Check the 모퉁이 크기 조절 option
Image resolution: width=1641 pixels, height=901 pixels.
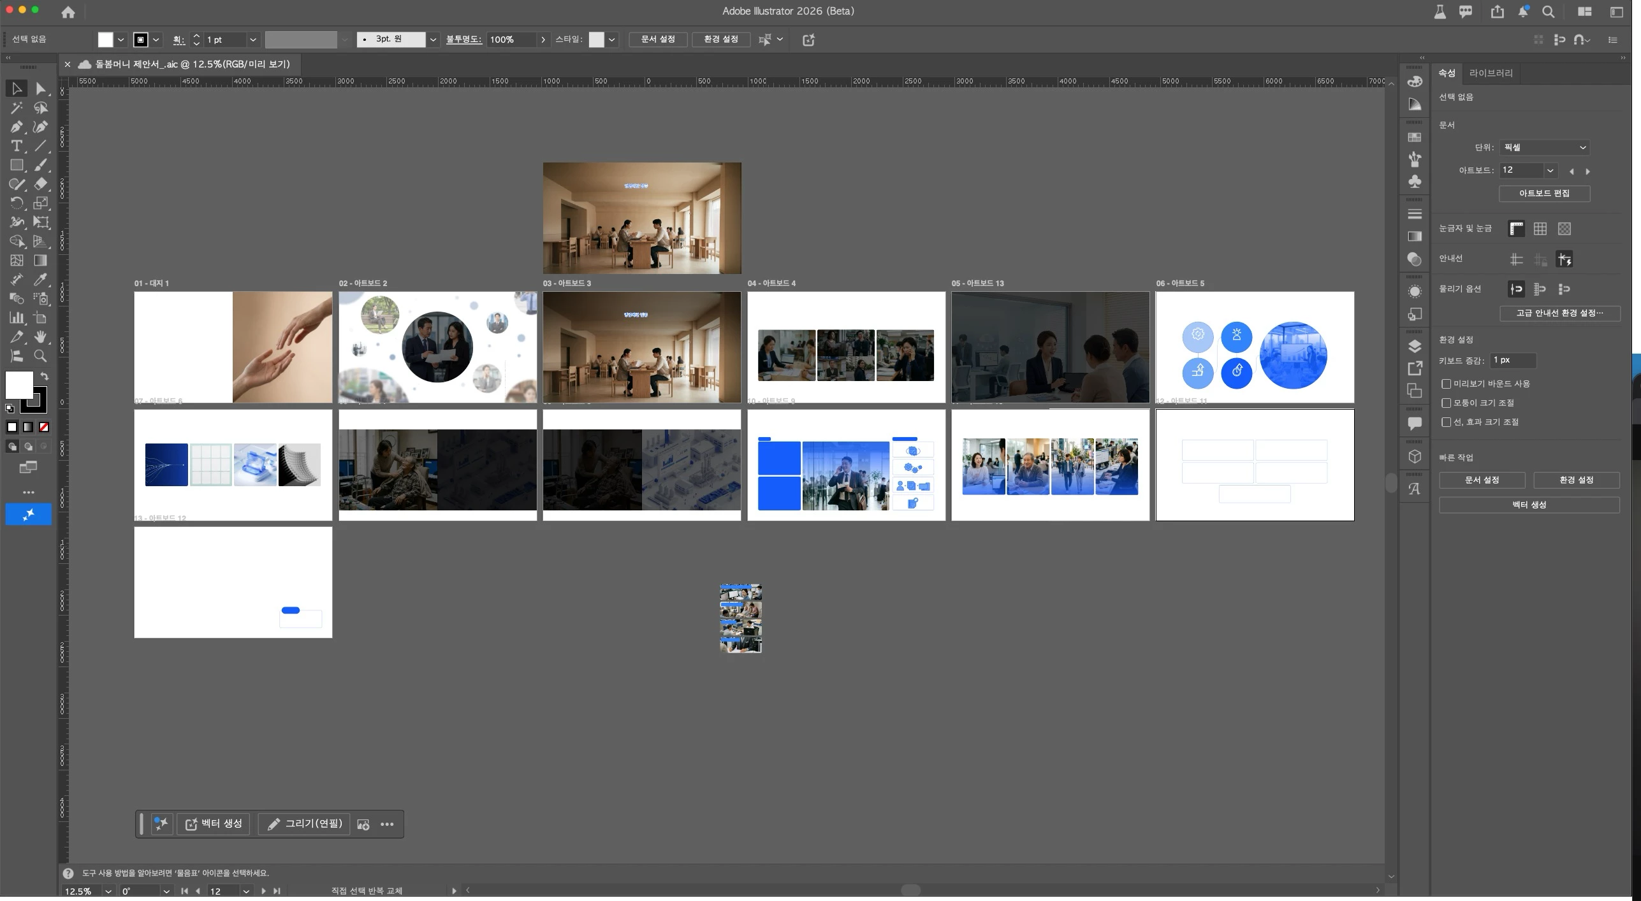[x=1446, y=403]
